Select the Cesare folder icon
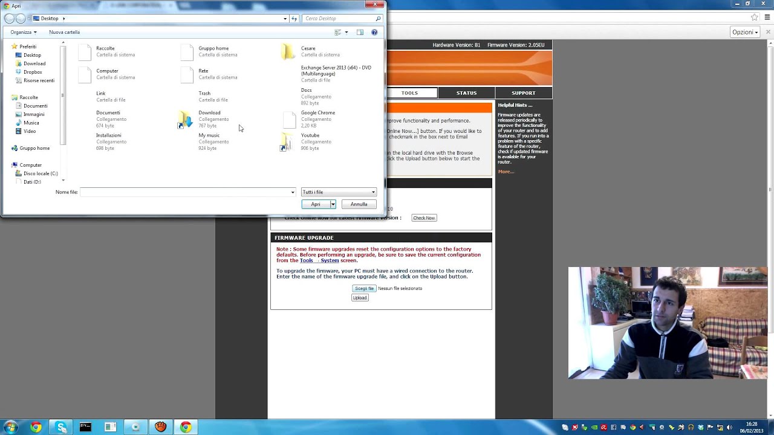Viewport: 774px width, 435px height. tap(288, 51)
